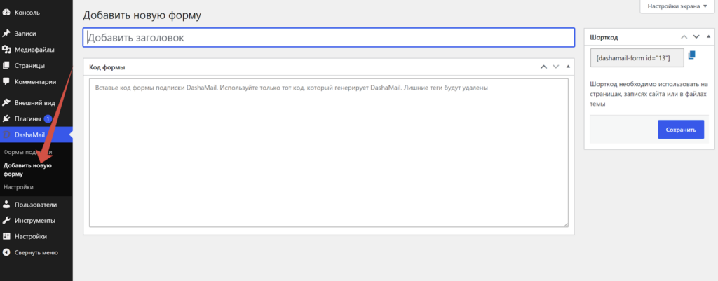The image size is (718, 281).
Task: Collapse the Код формы panel triangle toggle
Action: 568,67
